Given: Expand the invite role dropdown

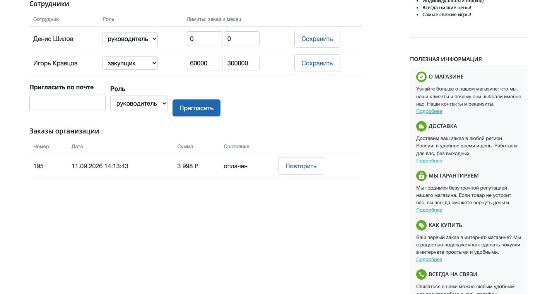Looking at the screenshot, I should [139, 103].
